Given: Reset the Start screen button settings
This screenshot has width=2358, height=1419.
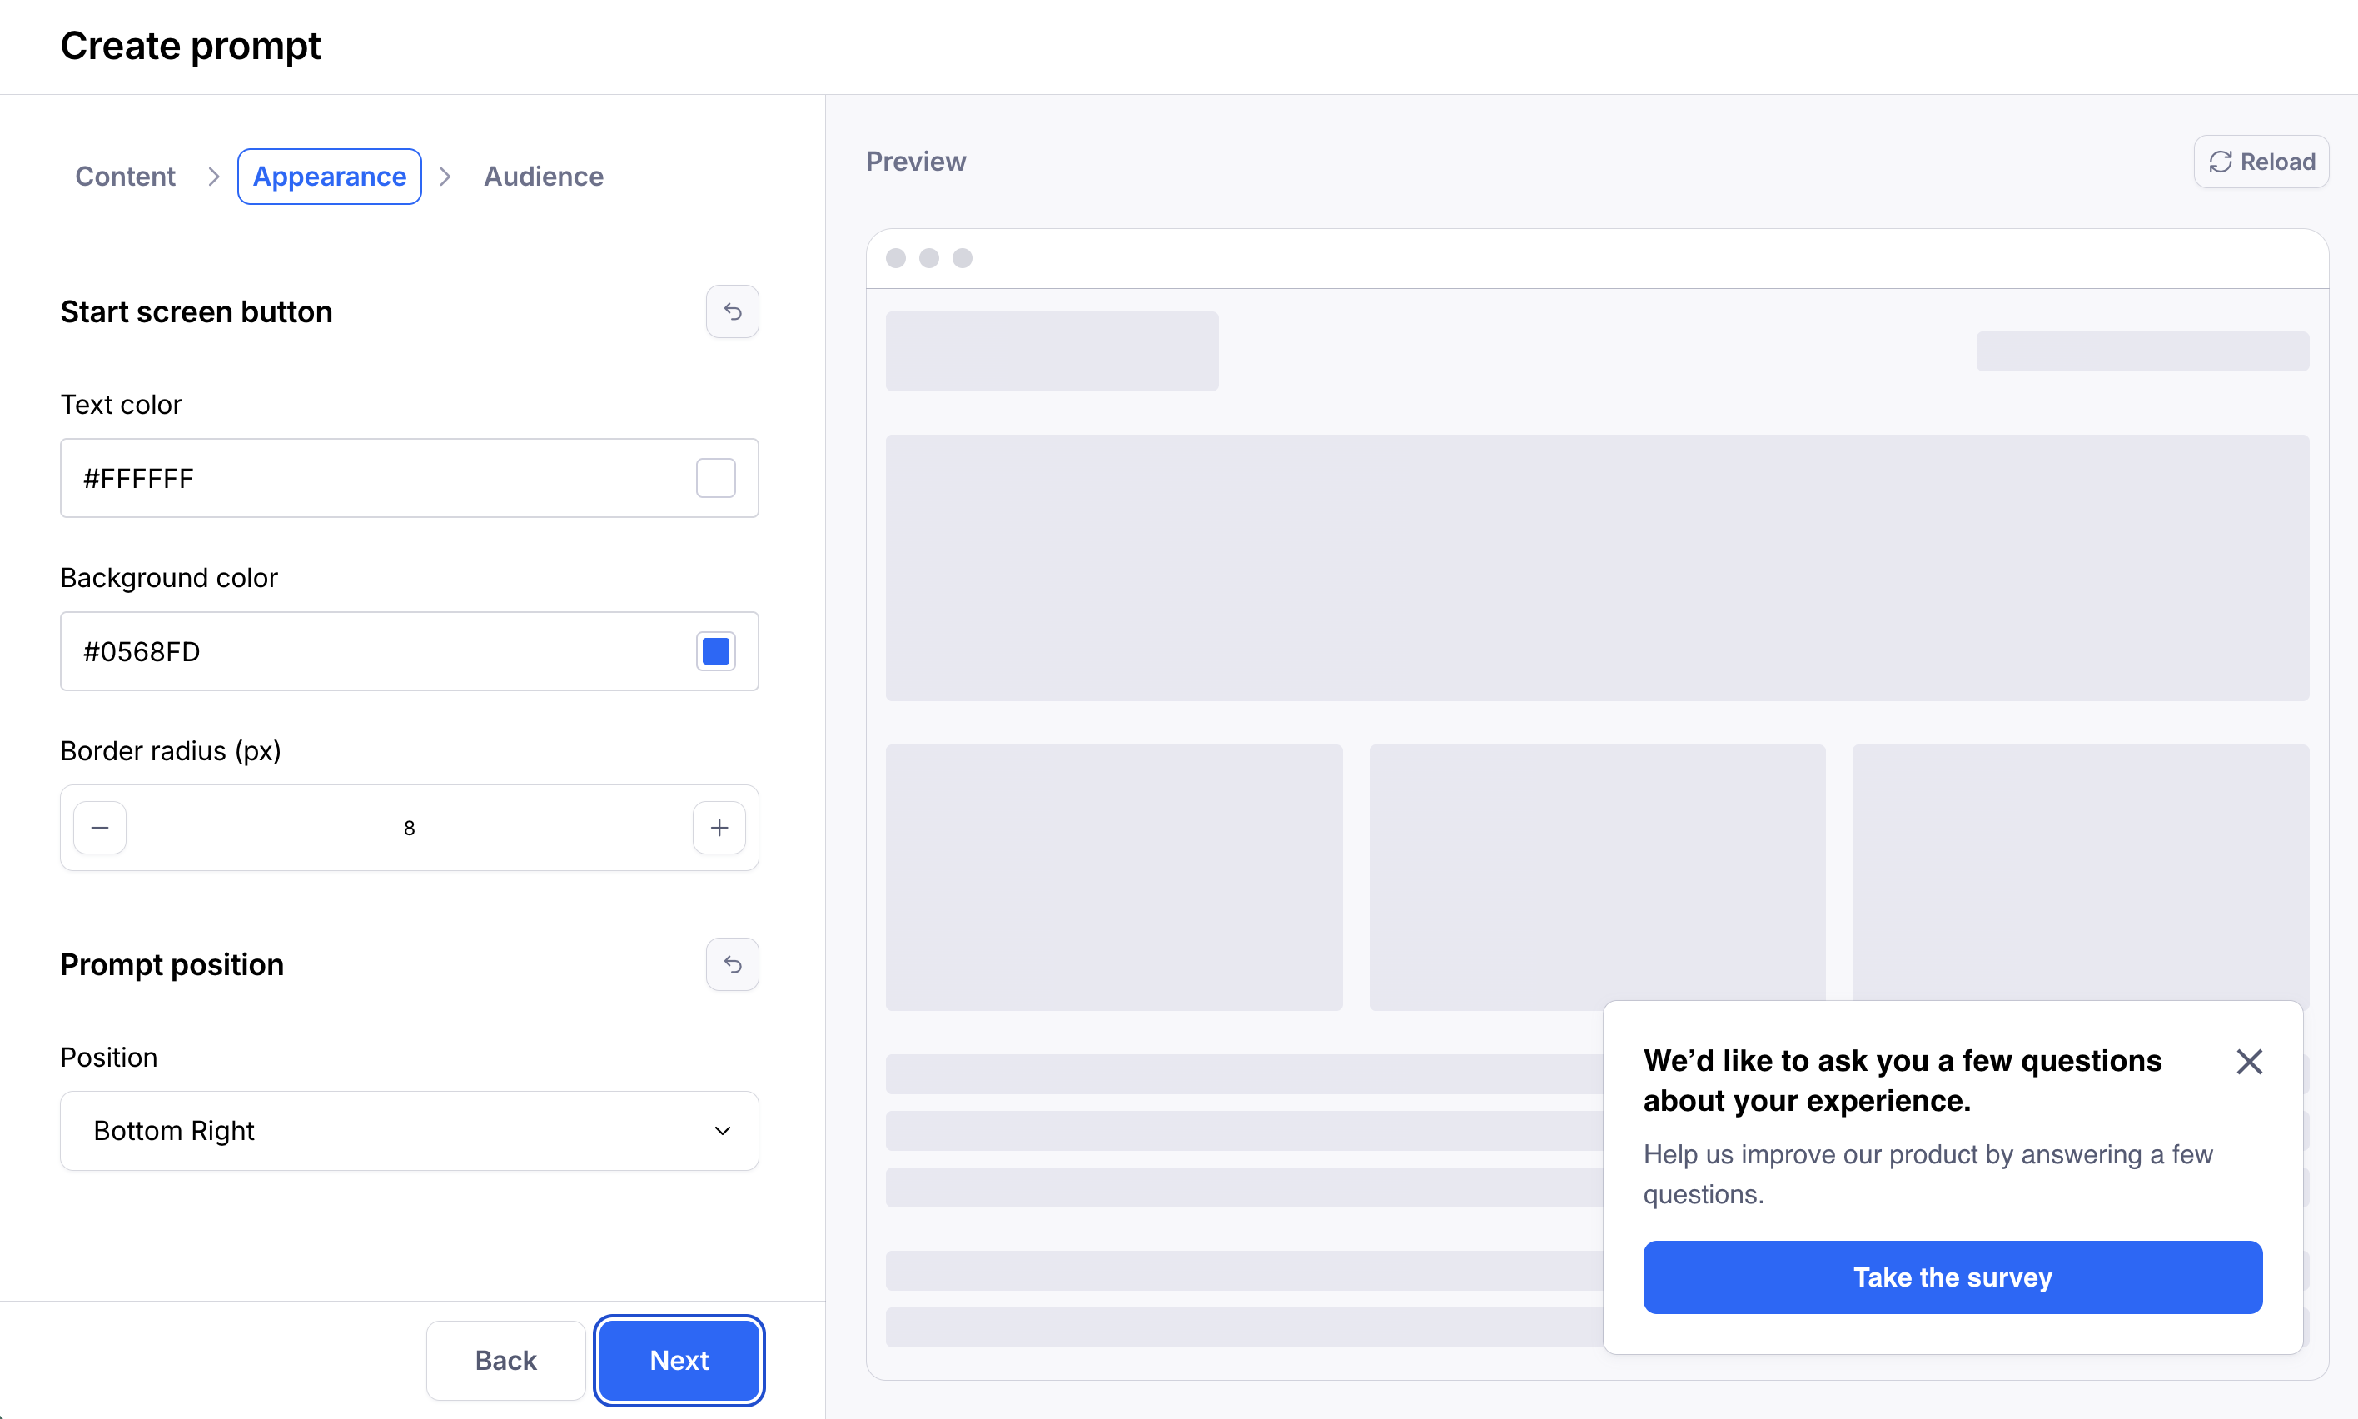Looking at the screenshot, I should 732,311.
